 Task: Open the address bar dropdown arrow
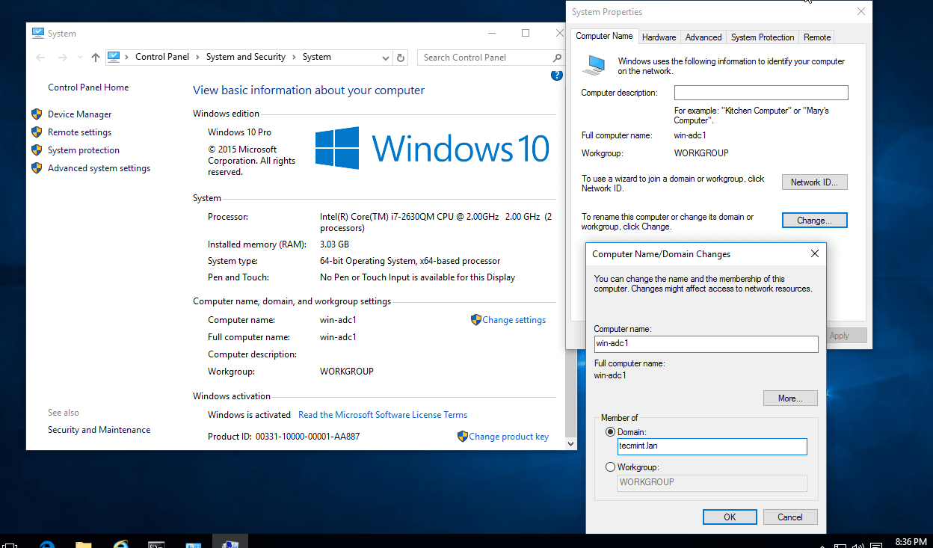tap(385, 57)
